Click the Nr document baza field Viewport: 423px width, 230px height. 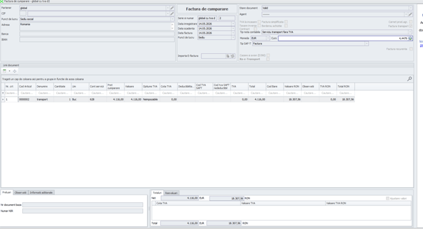(x=83, y=205)
